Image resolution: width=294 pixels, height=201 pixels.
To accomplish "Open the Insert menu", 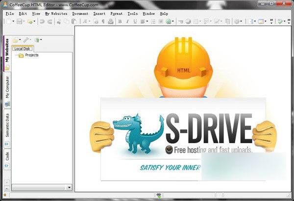I will [x=99, y=14].
